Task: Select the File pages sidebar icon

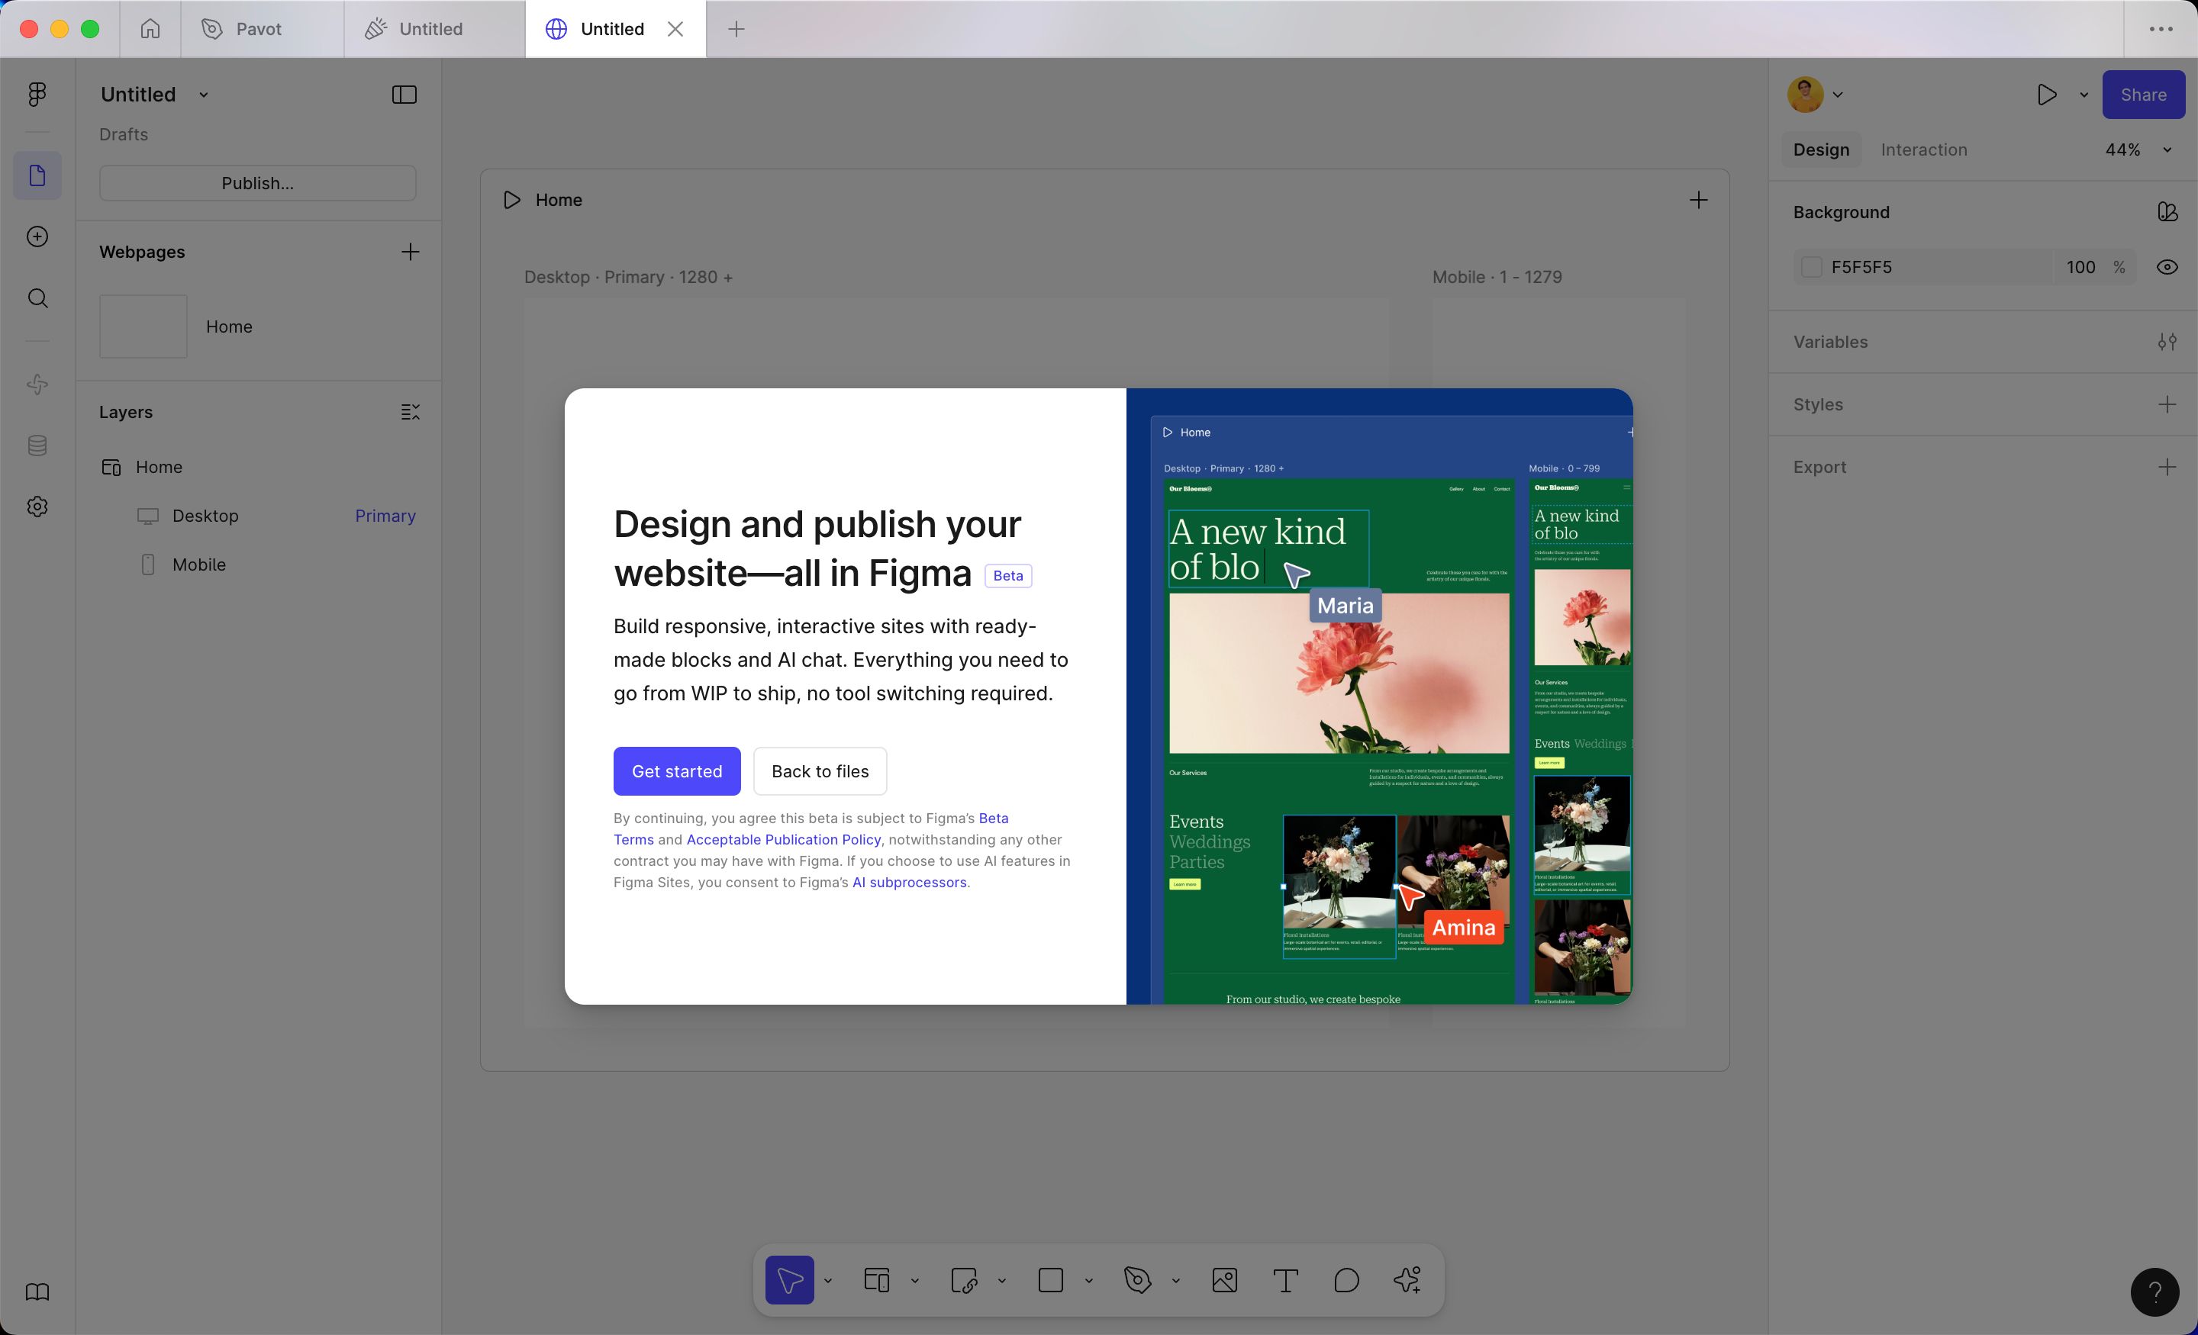Action: pos(37,175)
